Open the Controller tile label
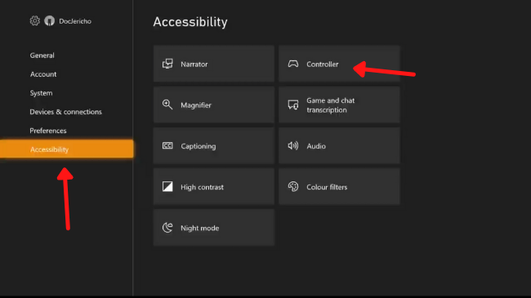The image size is (531, 298). tap(323, 64)
